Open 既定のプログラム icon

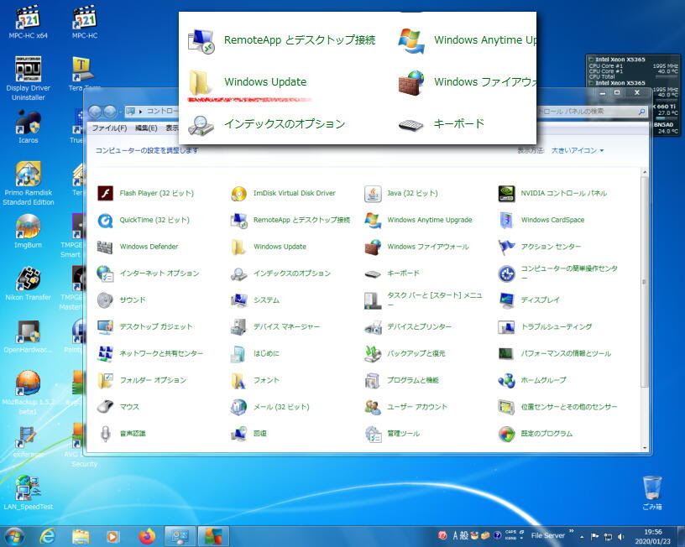pos(506,434)
